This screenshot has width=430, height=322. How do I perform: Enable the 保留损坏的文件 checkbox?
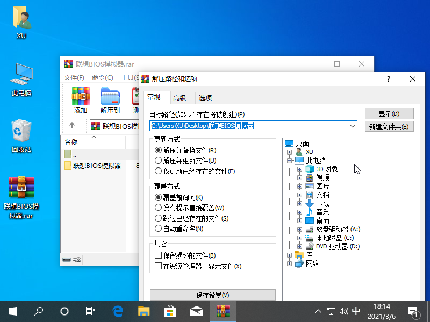tap(158, 255)
